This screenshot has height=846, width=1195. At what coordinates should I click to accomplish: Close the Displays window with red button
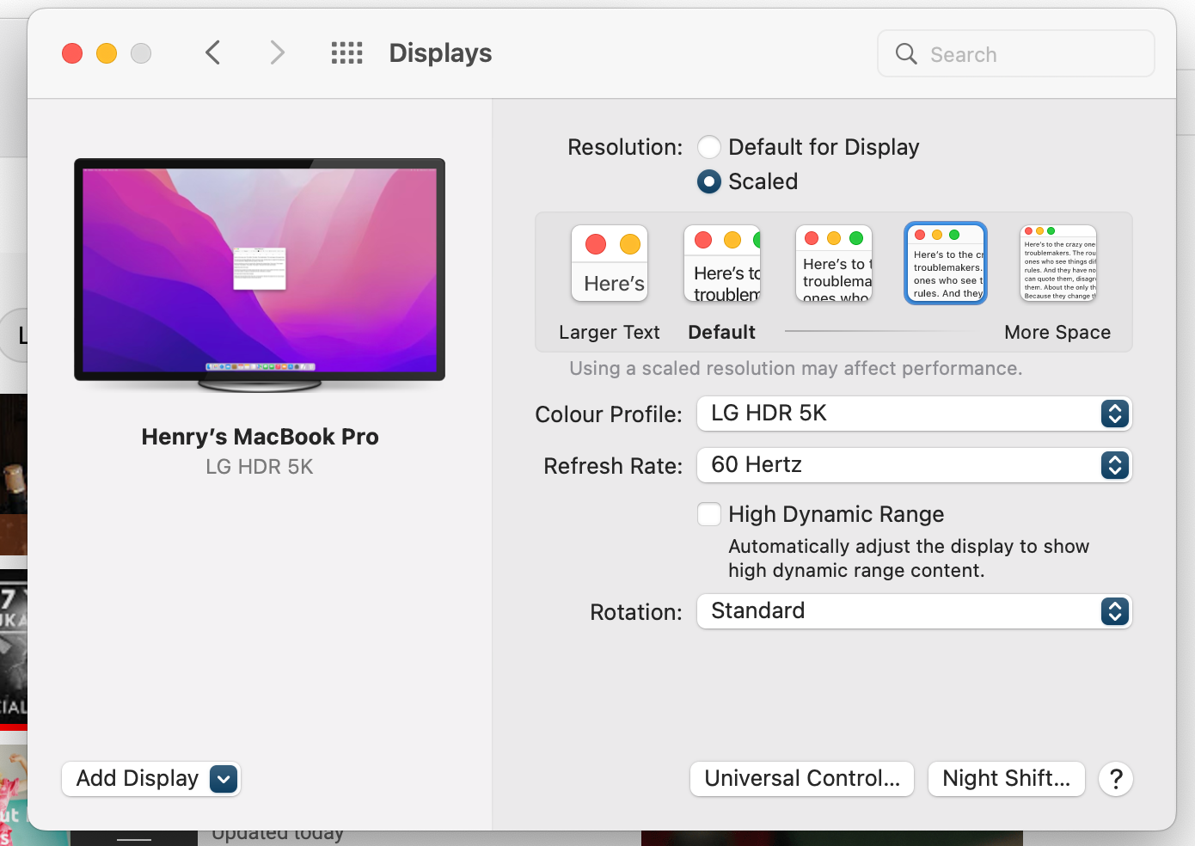click(72, 53)
